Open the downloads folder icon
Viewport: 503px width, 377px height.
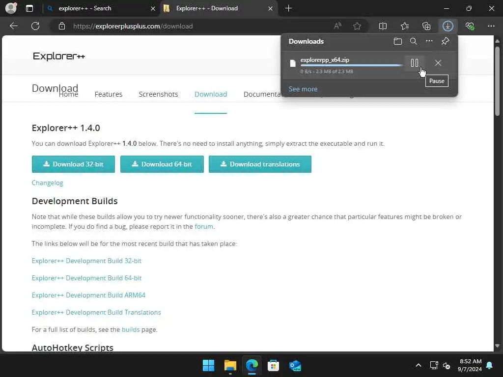[x=398, y=41]
